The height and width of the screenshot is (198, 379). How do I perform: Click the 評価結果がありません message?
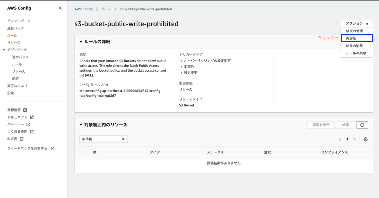click(x=224, y=163)
